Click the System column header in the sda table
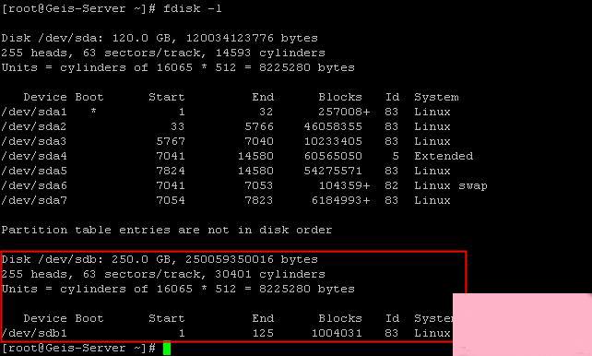 click(x=436, y=97)
